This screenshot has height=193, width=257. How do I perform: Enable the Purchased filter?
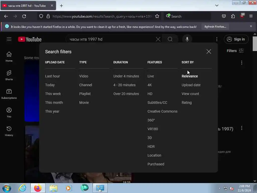[156, 164]
